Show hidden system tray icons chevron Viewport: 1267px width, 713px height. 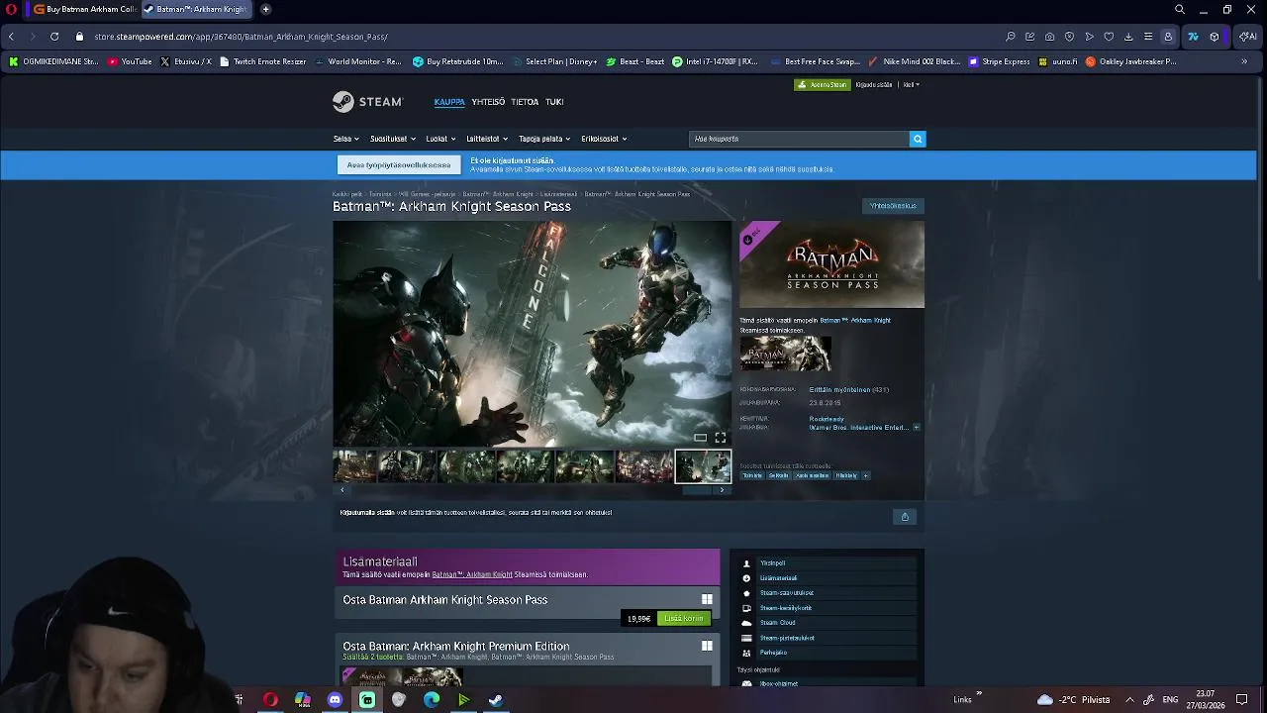pyautogui.click(x=1129, y=700)
